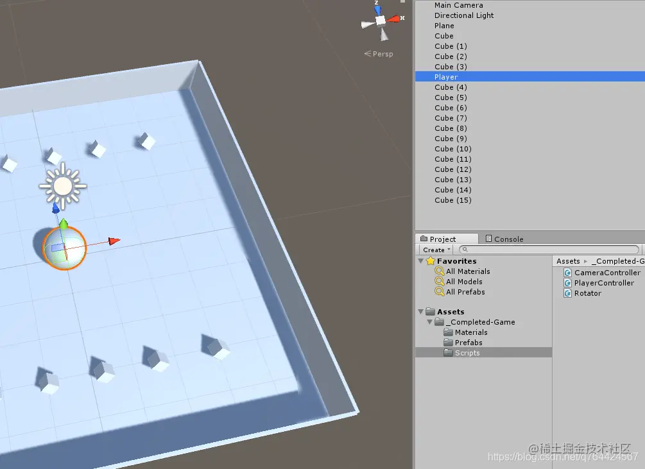This screenshot has height=469, width=645.
Task: Select Cube (5) in the Hierarchy
Action: 530,98
